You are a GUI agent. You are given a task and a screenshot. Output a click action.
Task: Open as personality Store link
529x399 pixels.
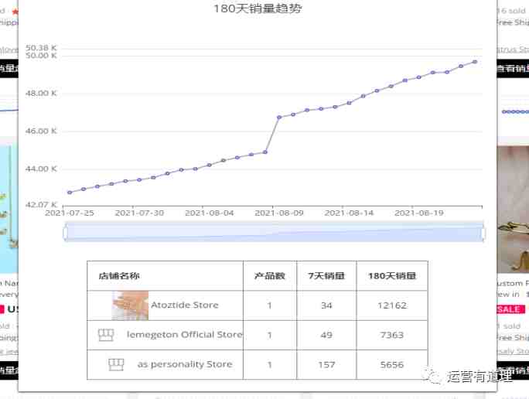pyautogui.click(x=185, y=364)
